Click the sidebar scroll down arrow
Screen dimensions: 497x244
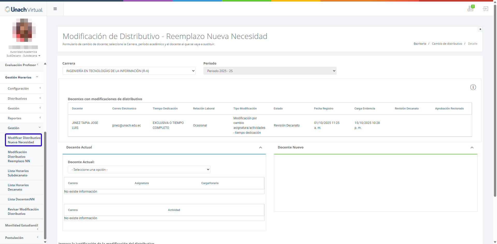pos(45,242)
